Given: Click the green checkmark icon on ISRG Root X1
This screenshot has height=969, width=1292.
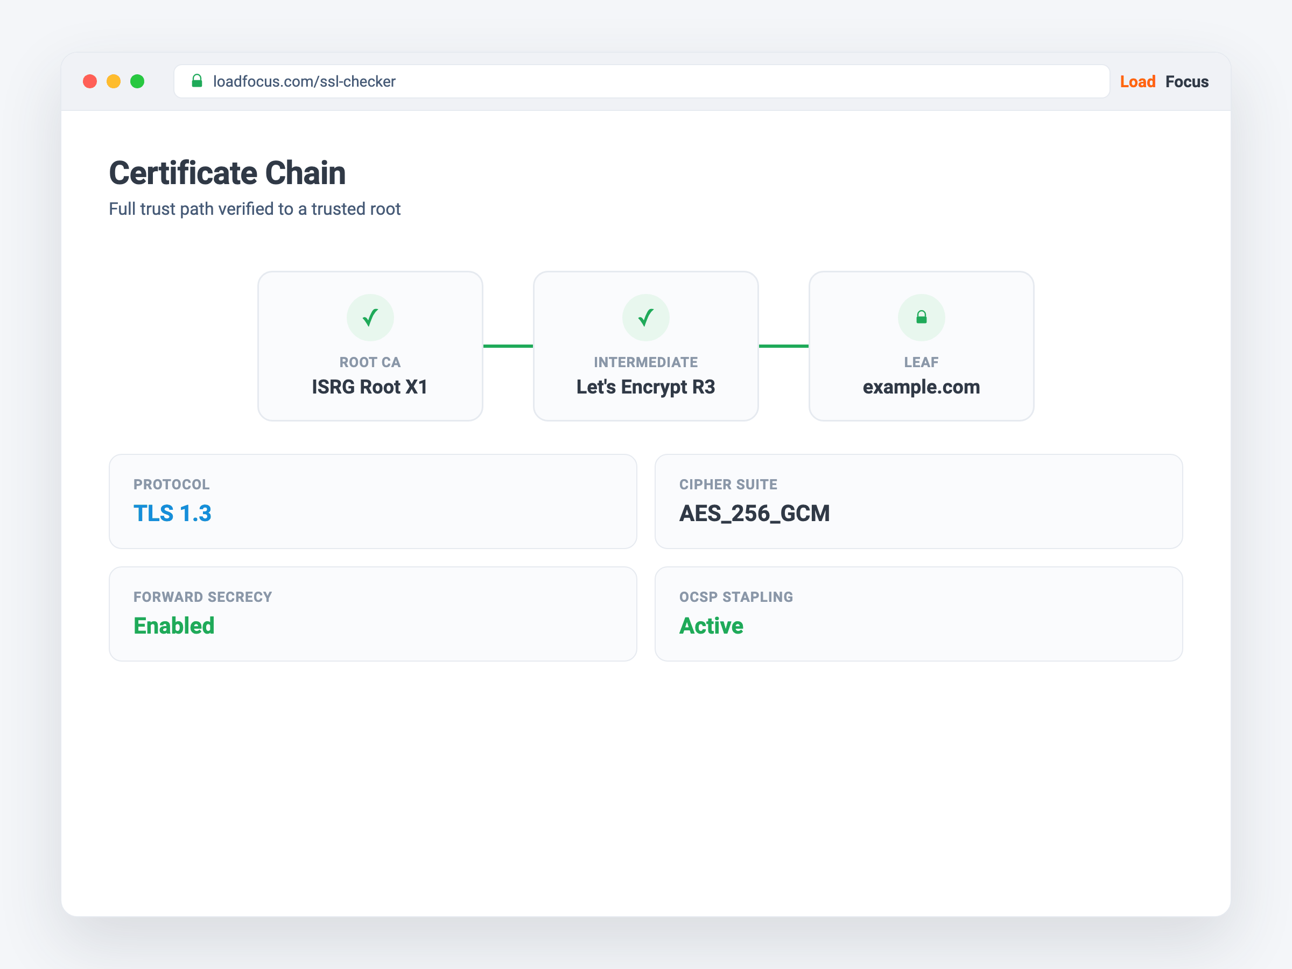Looking at the screenshot, I should [370, 317].
